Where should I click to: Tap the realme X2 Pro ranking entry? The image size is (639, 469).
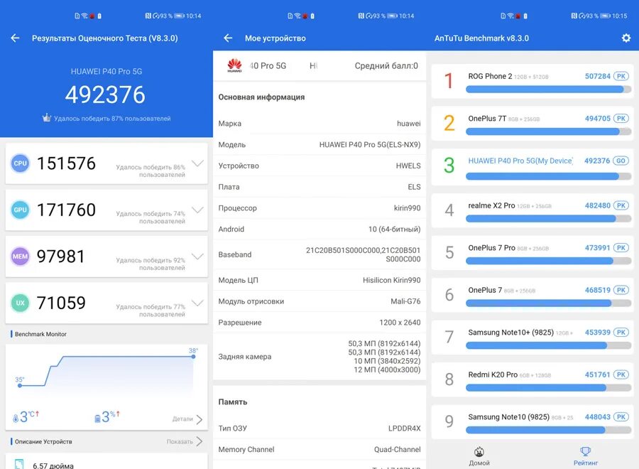pyautogui.click(x=532, y=210)
